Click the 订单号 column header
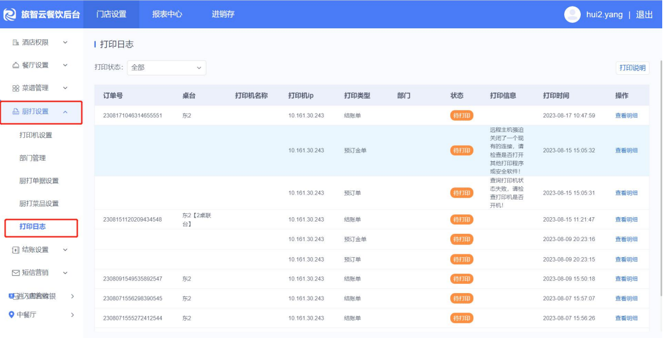The height and width of the screenshot is (343, 665). pyautogui.click(x=113, y=95)
